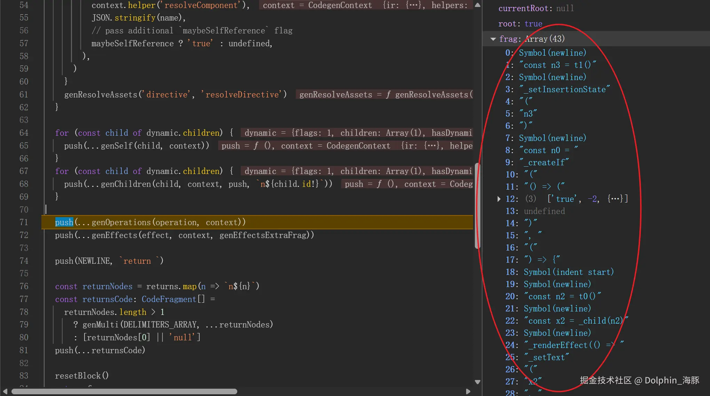Click resetBlock() on line 83
Screen dimensions: 710x396
pyautogui.click(x=82, y=376)
